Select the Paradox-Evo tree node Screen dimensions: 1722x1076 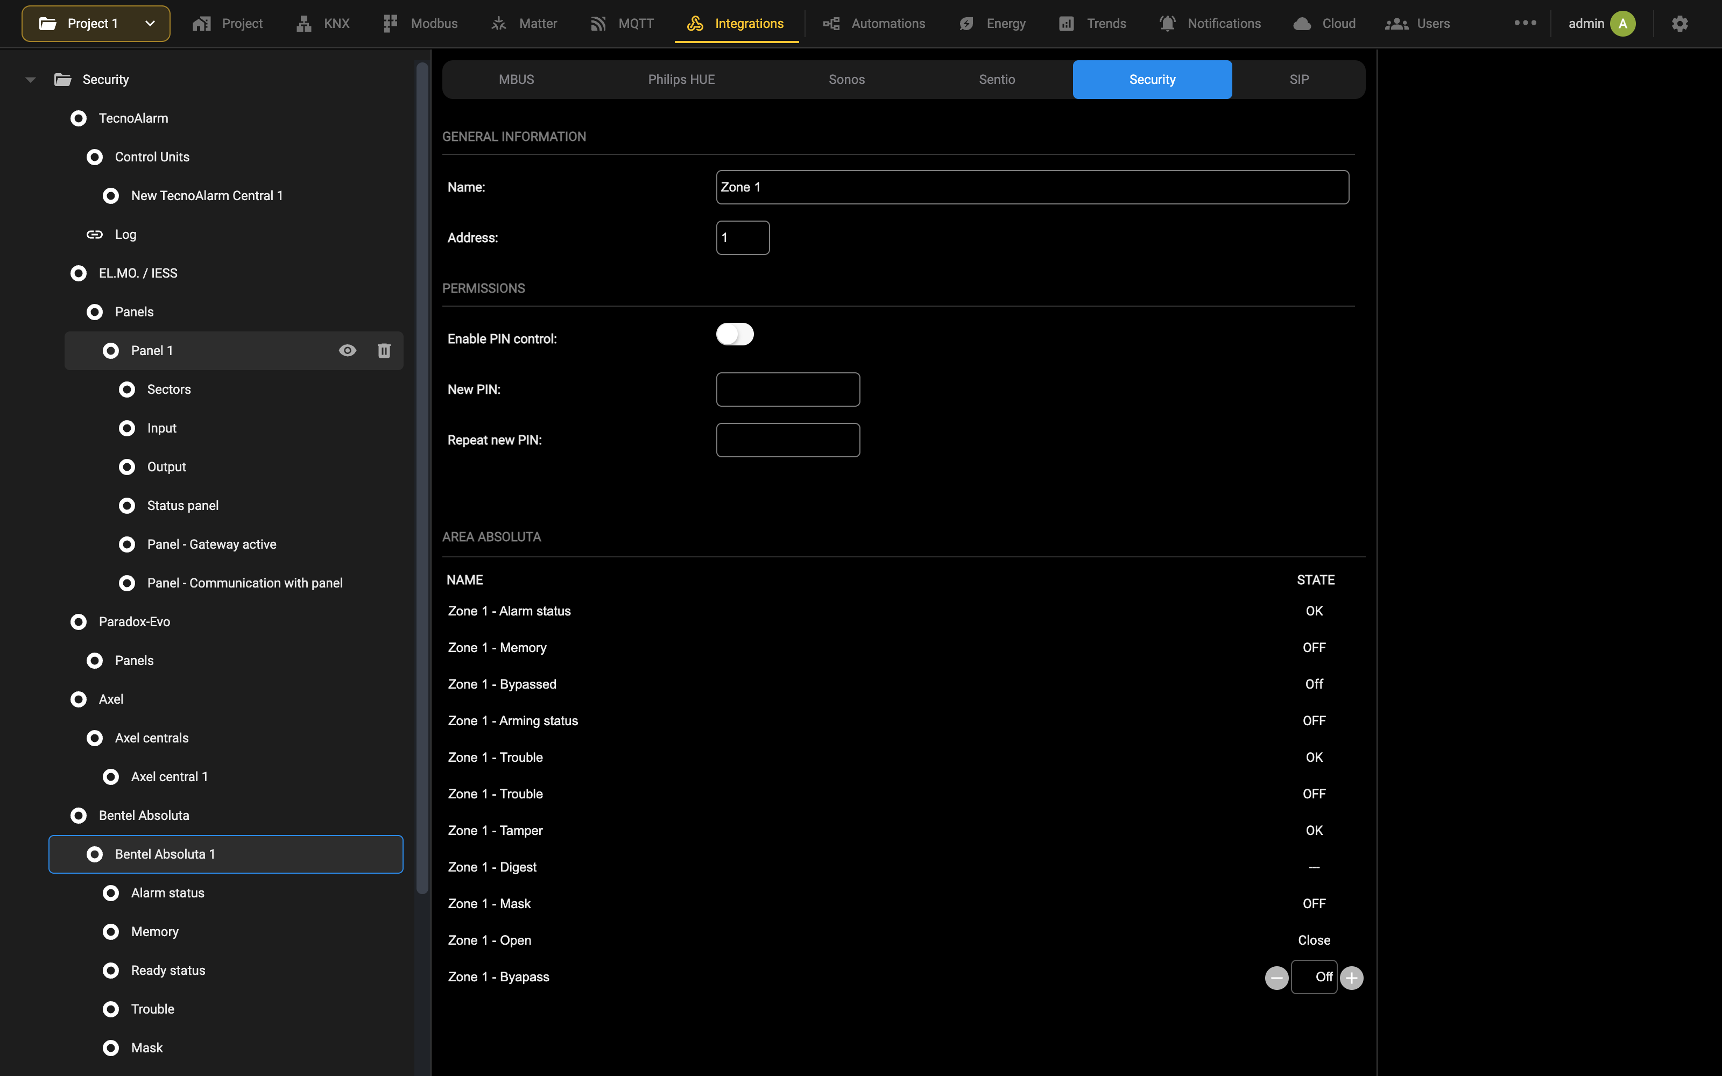click(135, 622)
